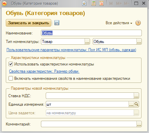
Task: Click the M memory button in title bar
Action: point(111,3)
